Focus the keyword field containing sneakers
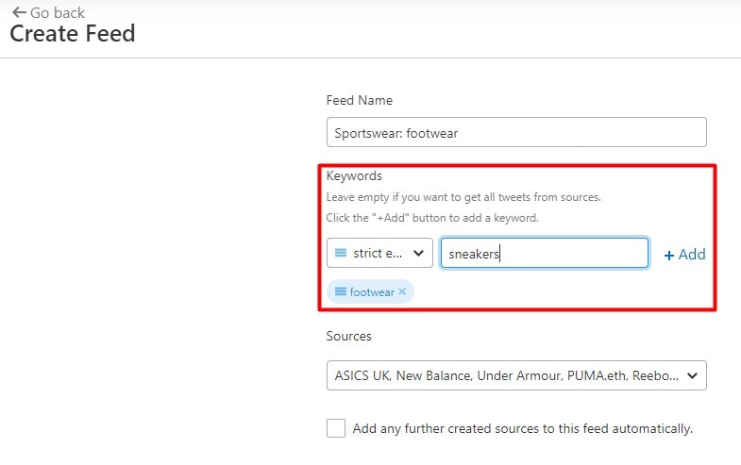The image size is (741, 465). 544,253
